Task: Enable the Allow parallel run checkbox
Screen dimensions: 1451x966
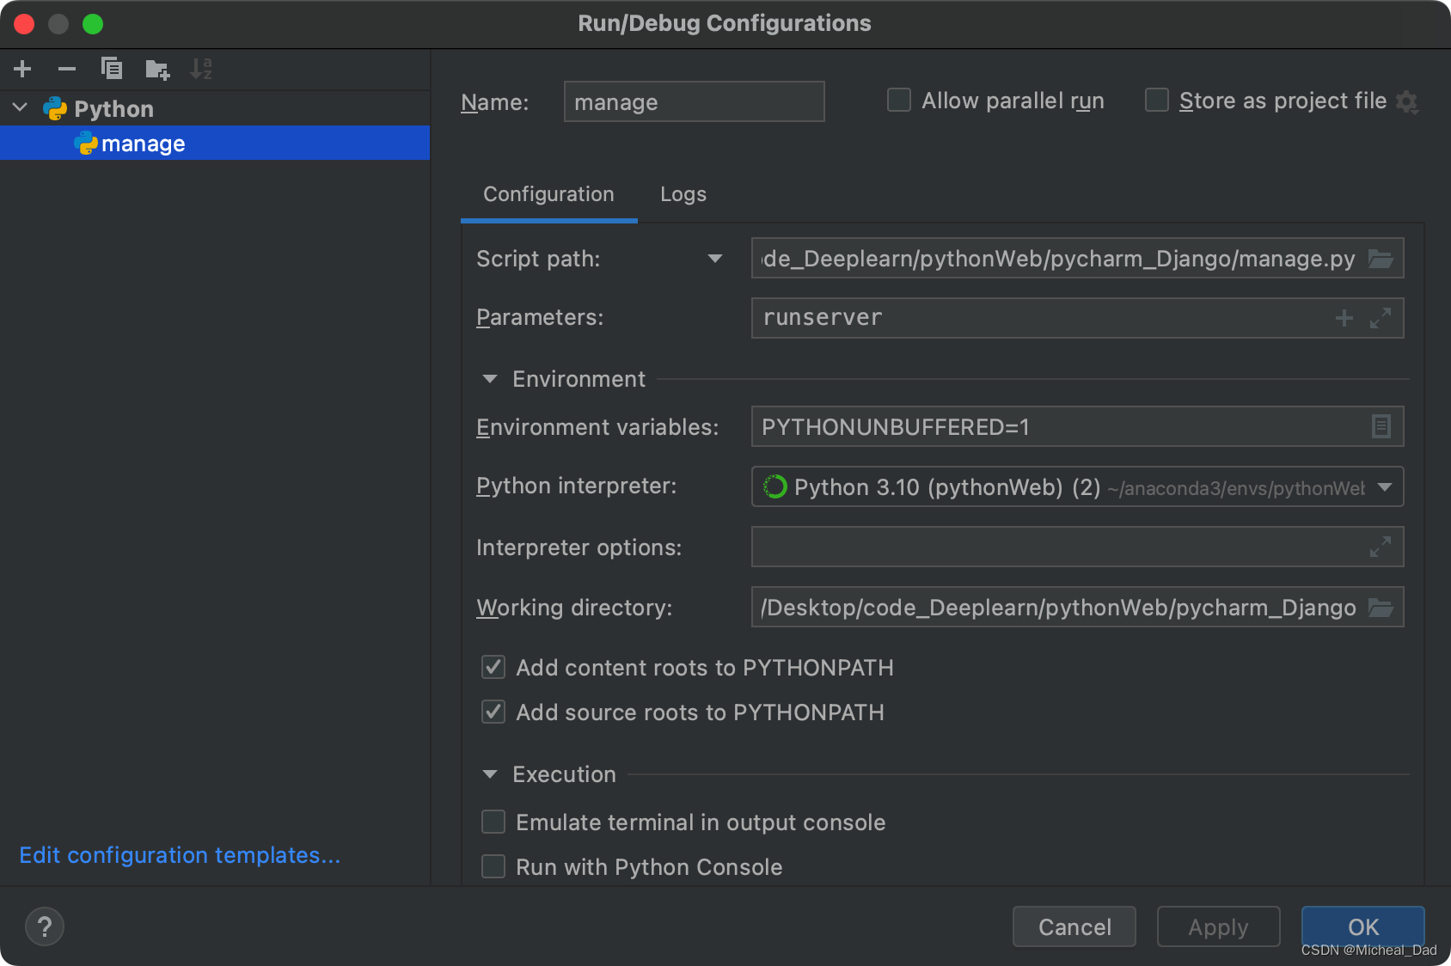Action: [x=899, y=101]
